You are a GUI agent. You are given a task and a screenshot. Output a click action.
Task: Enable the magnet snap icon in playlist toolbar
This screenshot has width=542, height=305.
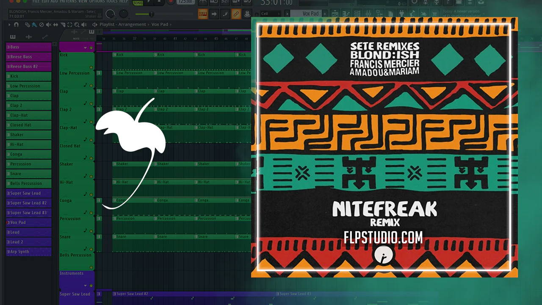(17, 25)
